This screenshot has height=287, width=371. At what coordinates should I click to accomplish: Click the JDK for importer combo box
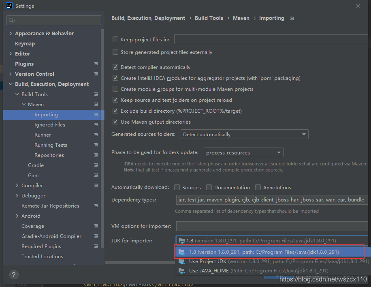click(272, 241)
